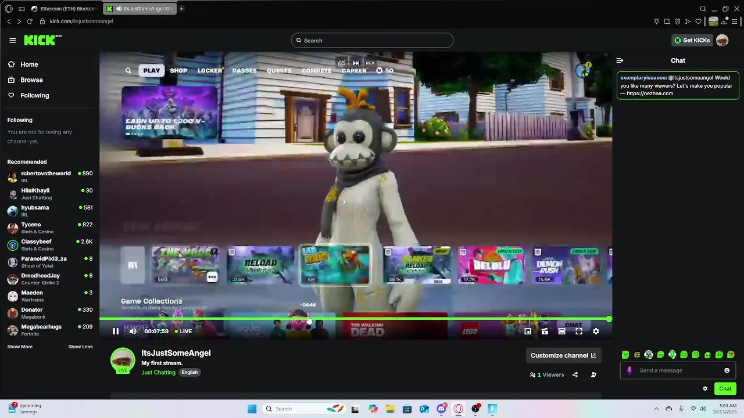The image size is (744, 418).
Task: Switch to the Ethereum (ETH) Blockchain tab
Action: pyautogui.click(x=64, y=9)
